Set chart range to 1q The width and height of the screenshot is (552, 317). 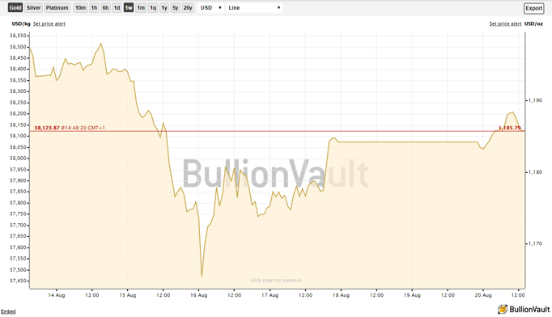click(153, 8)
